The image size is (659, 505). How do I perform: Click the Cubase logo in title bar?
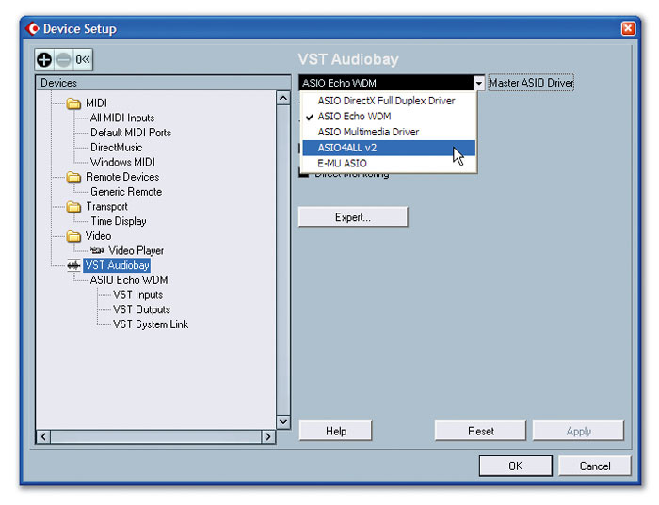[x=32, y=28]
